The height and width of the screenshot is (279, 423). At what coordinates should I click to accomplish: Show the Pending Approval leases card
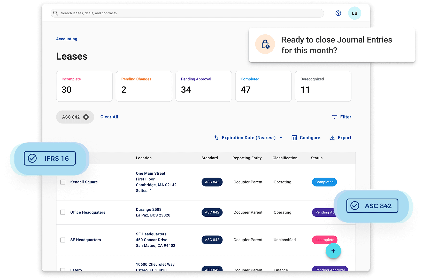[x=204, y=86]
